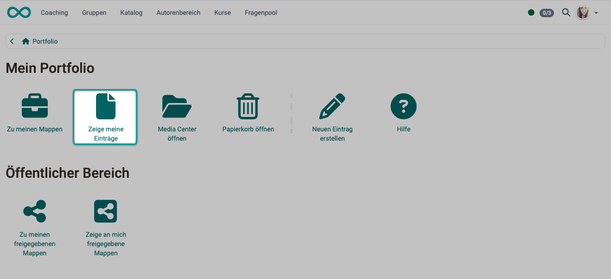Expand the user menu dropdown arrow
Screen dimensions: 611x279
pos(596,13)
